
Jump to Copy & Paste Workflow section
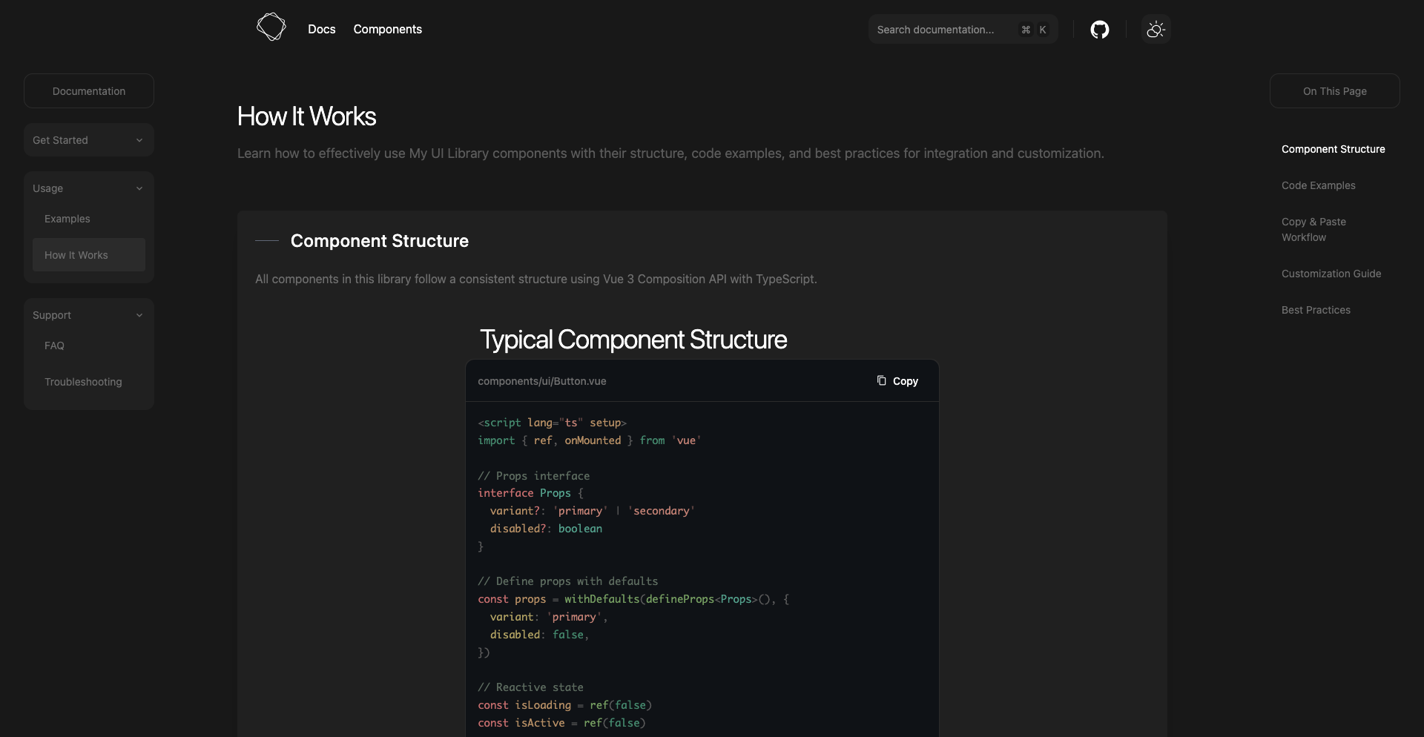1313,230
